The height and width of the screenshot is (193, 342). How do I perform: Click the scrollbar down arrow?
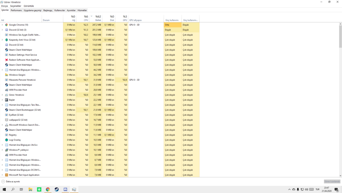(x=340, y=175)
